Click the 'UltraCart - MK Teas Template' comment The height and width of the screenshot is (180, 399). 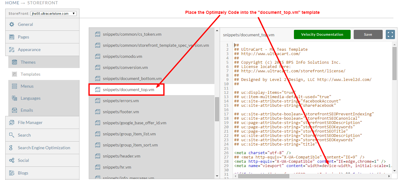[271, 49]
